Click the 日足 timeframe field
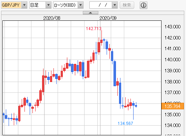This screenshot has height=136, width=186. tap(38, 5)
